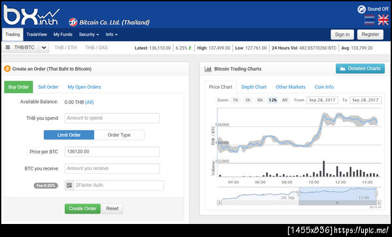The width and height of the screenshot is (392, 237).
Task: Expand the Info dropdown menu
Action: 111,35
